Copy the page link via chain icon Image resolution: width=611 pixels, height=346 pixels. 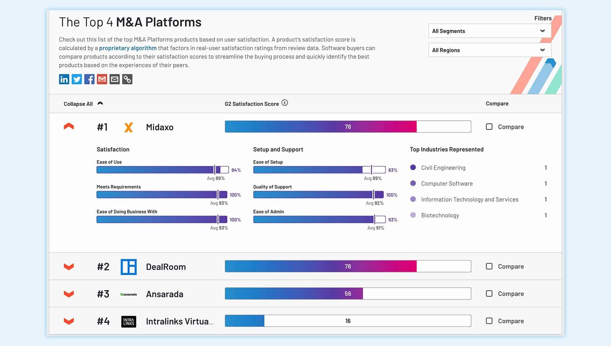(x=127, y=79)
